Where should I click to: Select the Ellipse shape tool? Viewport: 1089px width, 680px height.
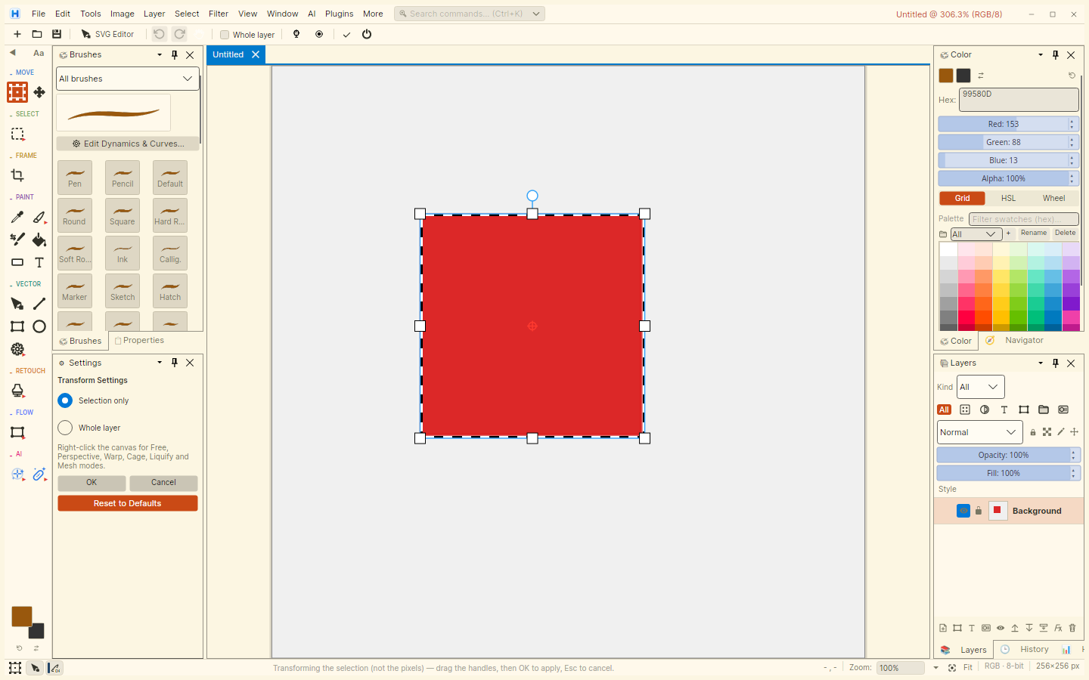pyautogui.click(x=39, y=326)
